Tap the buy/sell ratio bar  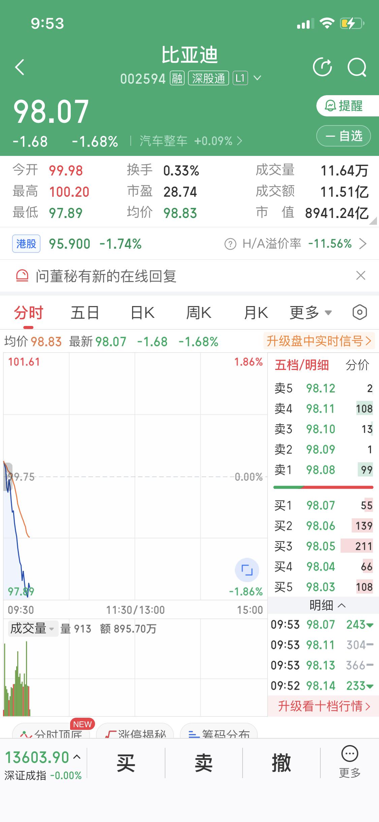point(323,487)
